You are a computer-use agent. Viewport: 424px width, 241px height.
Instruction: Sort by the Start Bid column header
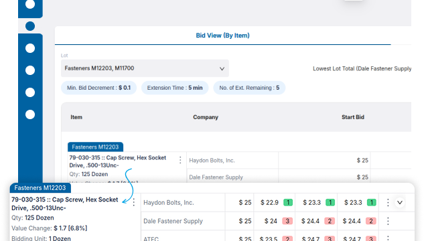coord(352,117)
